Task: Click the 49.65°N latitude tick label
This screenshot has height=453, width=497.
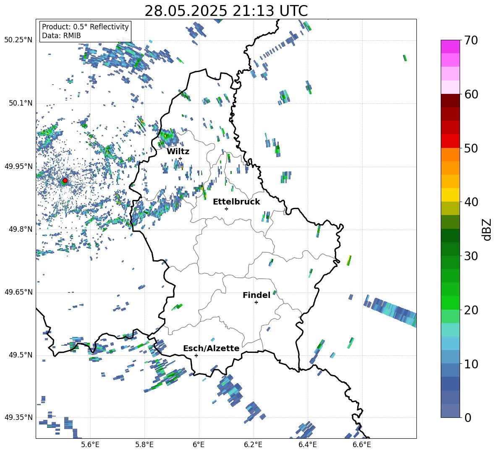Action: pyautogui.click(x=18, y=292)
